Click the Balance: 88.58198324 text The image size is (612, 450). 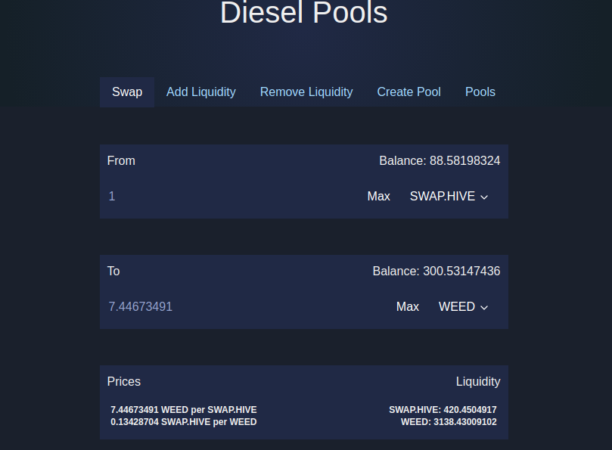[440, 161]
